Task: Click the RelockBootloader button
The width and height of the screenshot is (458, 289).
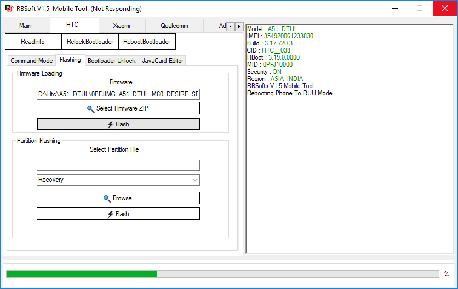Action: coord(90,42)
